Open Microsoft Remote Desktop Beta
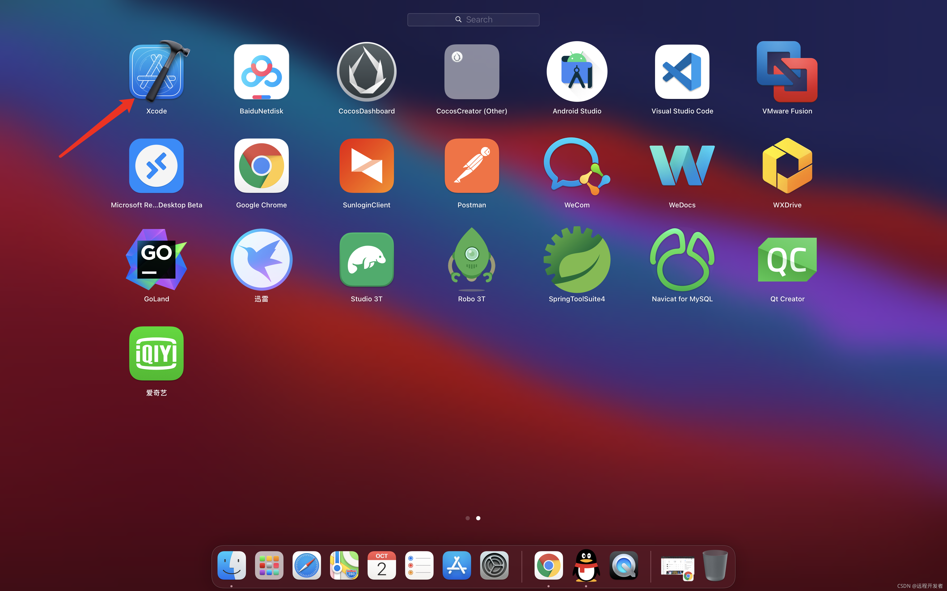Image resolution: width=947 pixels, height=591 pixels. [156, 166]
